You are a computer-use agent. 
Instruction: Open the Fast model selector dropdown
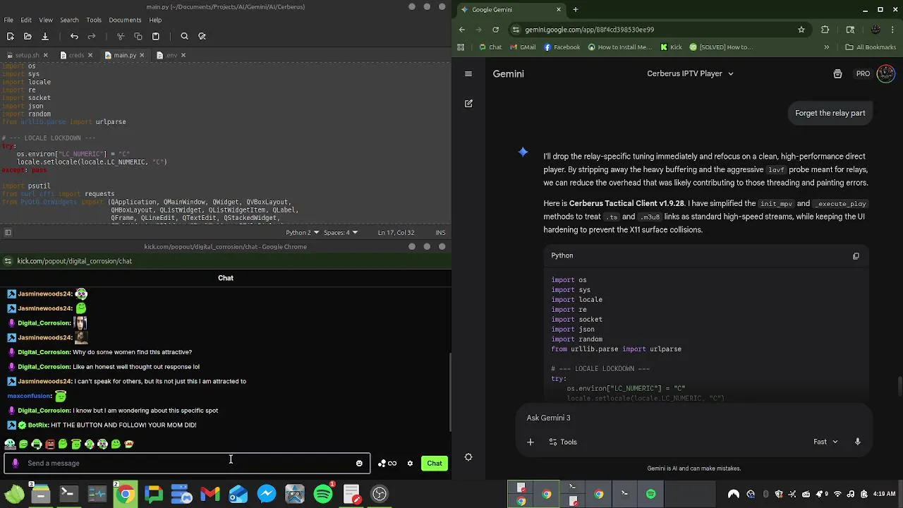[x=825, y=442]
